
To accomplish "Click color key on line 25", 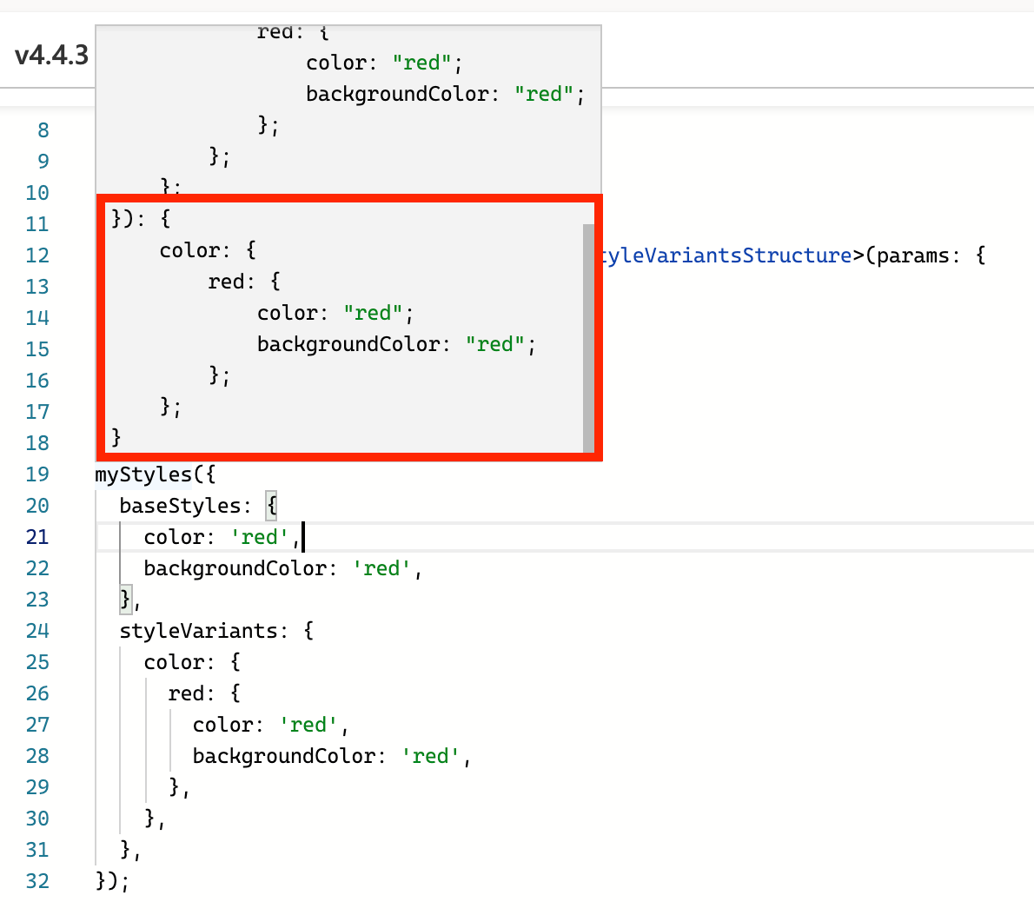I will tap(174, 662).
